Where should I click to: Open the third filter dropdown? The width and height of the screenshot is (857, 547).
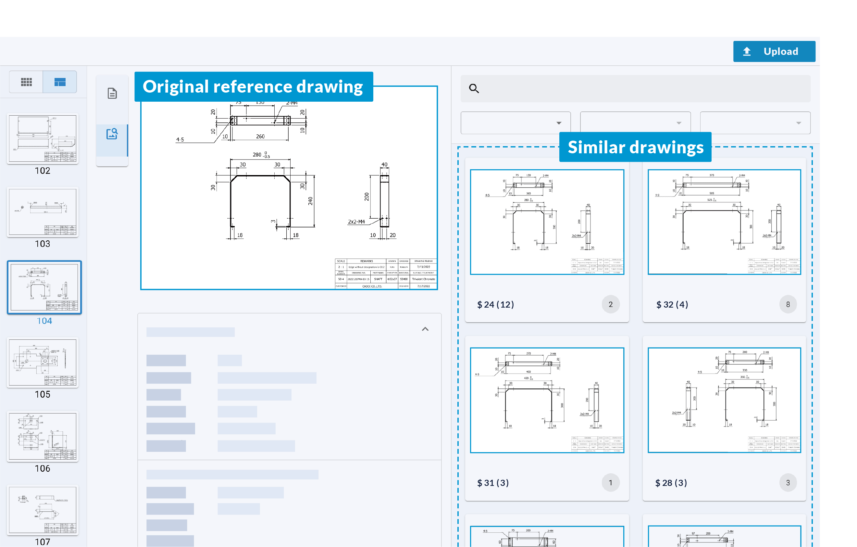pyautogui.click(x=755, y=123)
